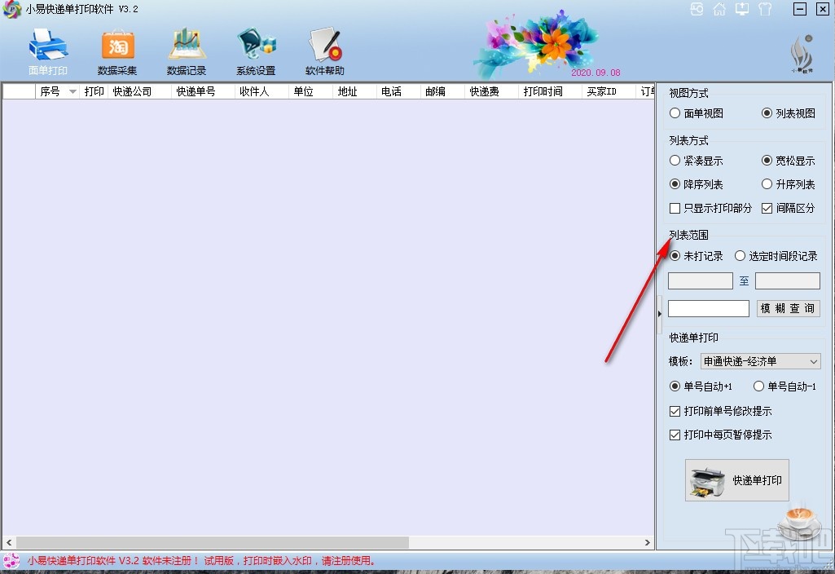Open the 面单打印 label printing tool

coord(47,49)
